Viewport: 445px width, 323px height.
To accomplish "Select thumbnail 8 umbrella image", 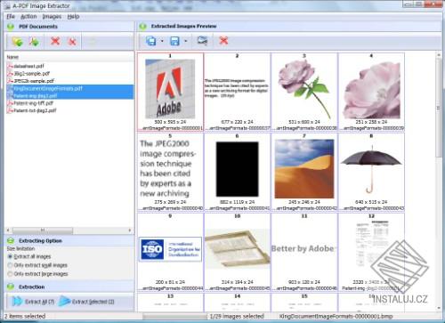I will click(371, 172).
